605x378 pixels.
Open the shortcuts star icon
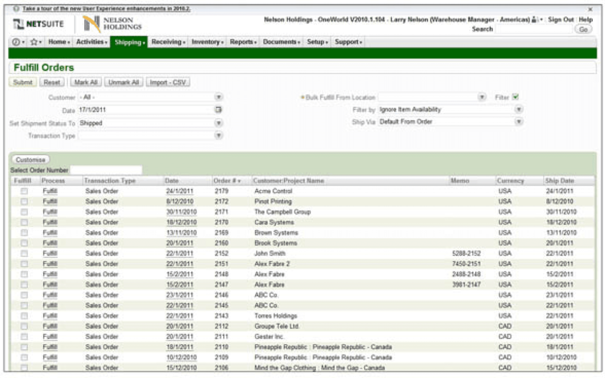click(34, 42)
